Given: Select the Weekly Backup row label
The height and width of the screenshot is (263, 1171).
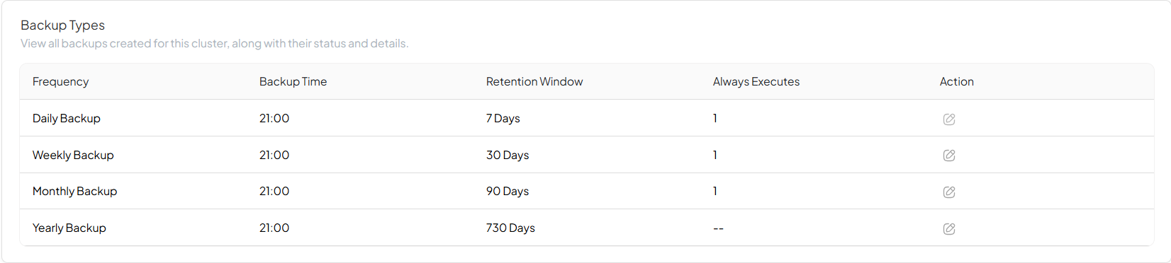Looking at the screenshot, I should point(73,155).
